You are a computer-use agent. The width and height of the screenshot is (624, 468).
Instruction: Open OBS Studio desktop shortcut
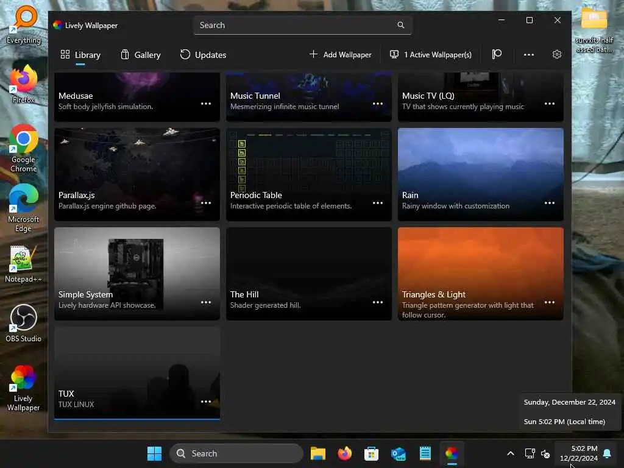24,323
